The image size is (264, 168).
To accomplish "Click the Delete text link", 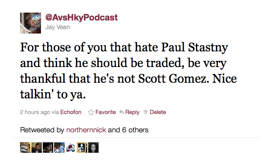I will [158, 112].
